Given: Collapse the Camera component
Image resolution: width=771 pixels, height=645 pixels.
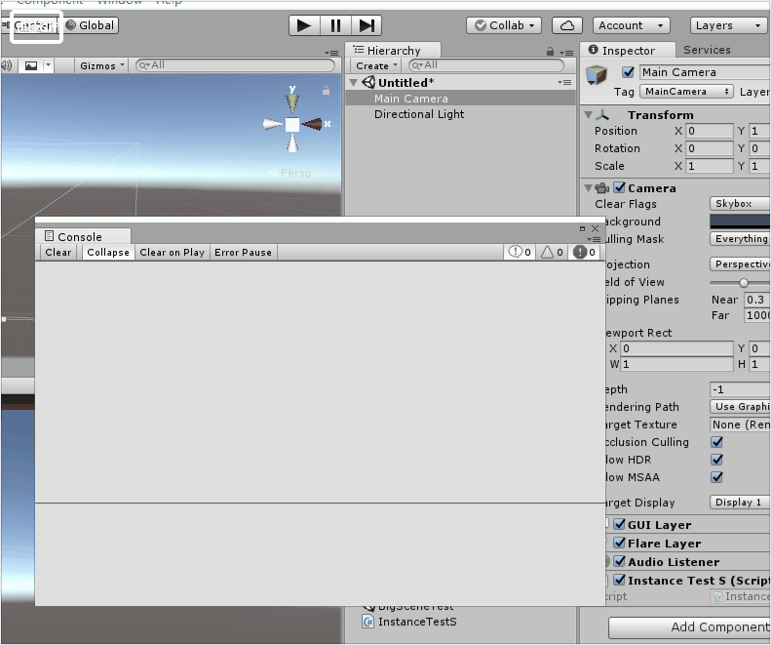Looking at the screenshot, I should tap(588, 188).
